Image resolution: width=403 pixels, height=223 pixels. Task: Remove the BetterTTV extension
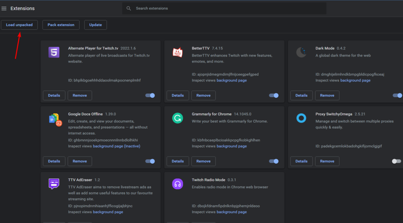tap(203, 95)
